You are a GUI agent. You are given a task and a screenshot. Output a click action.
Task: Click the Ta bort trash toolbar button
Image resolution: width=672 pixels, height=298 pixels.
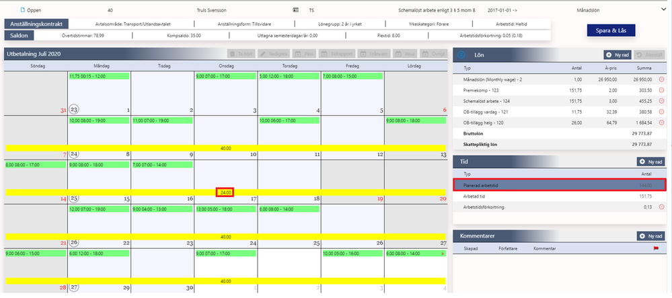tap(241, 54)
